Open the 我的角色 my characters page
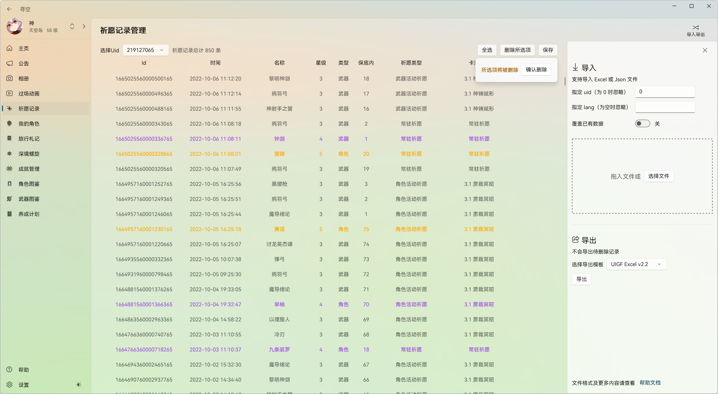This screenshot has height=394, width=718. 29,123
